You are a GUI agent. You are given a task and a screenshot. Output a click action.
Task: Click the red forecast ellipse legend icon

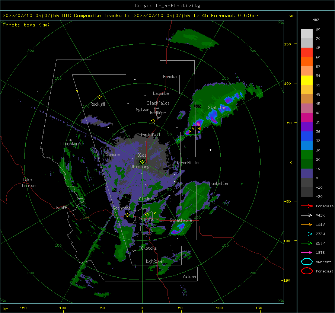307,271
